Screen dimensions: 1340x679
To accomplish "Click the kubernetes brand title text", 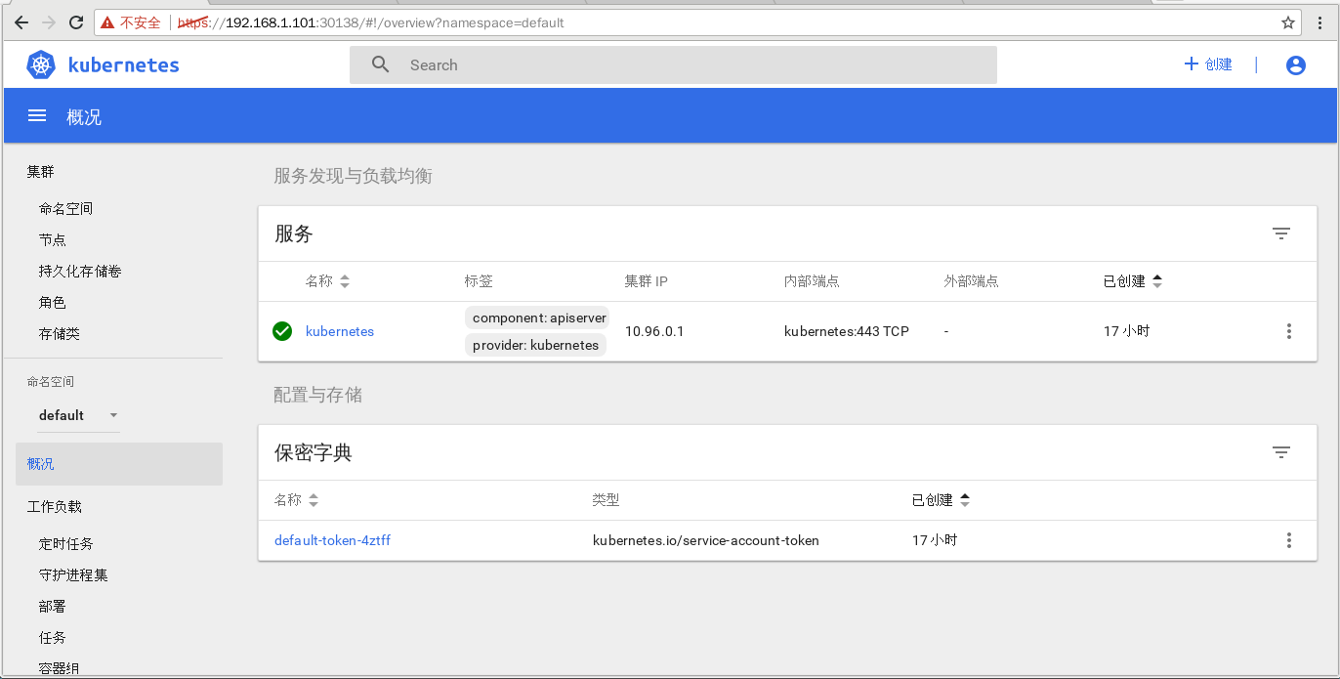I will (124, 65).
